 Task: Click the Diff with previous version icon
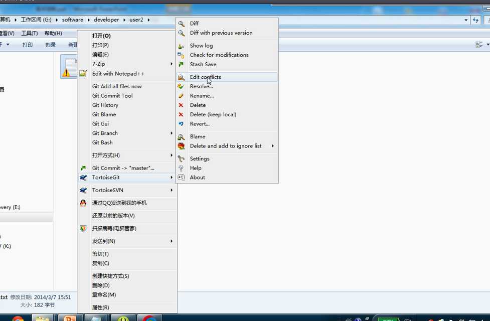tap(181, 33)
